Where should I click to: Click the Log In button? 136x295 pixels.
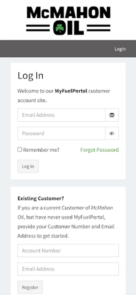(x=28, y=166)
